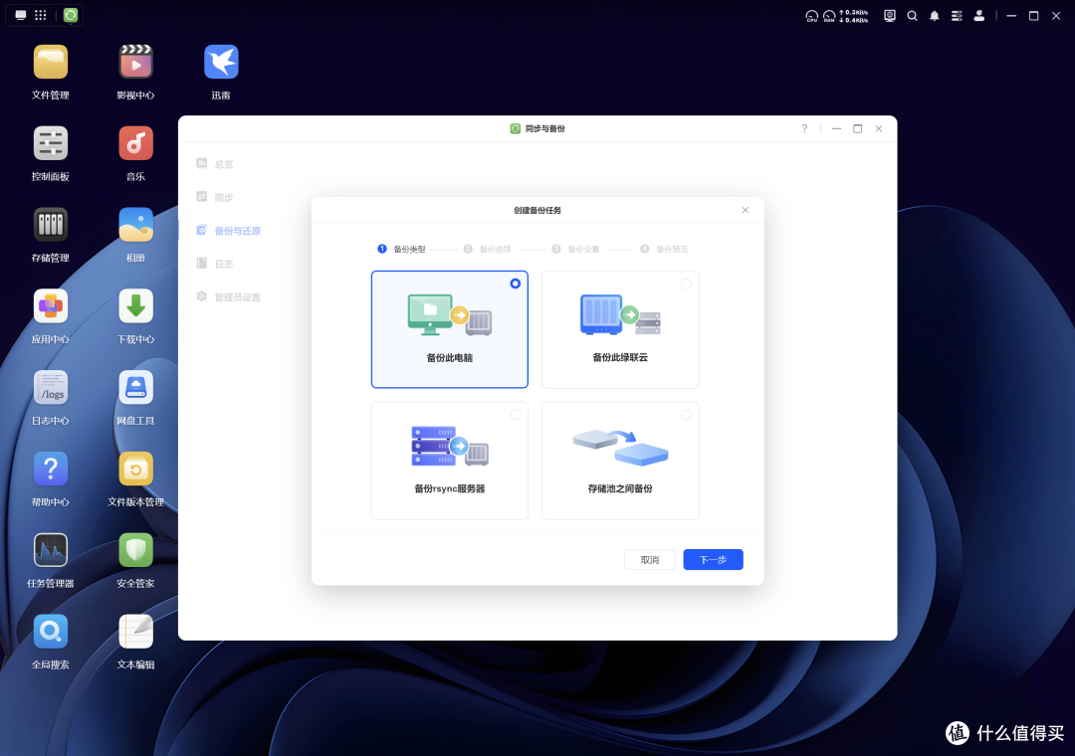
Task: Click the CPU usage indicator
Action: pyautogui.click(x=812, y=16)
